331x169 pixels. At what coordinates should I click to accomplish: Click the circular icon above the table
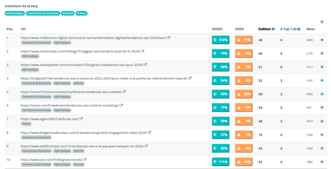322,22
